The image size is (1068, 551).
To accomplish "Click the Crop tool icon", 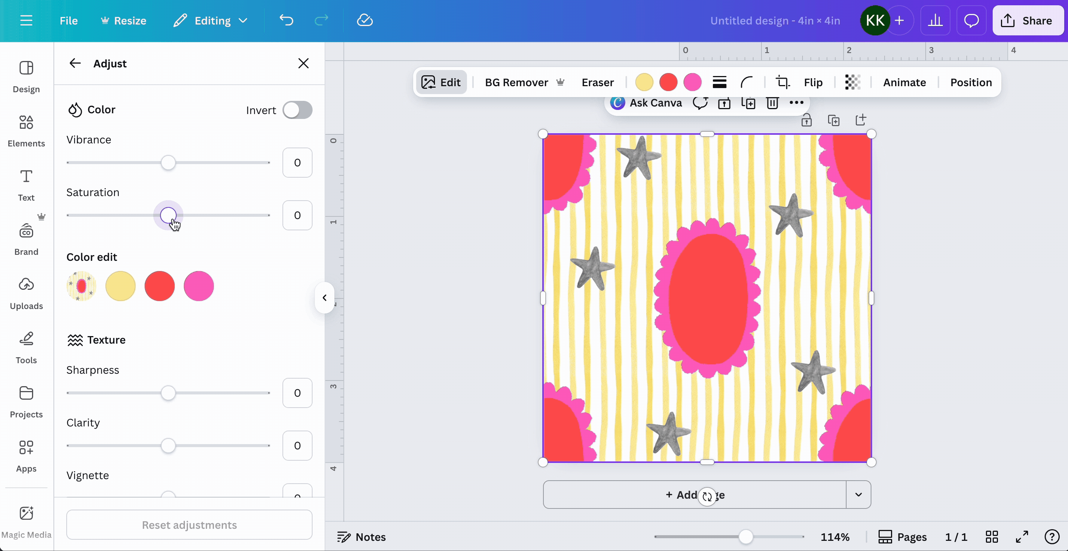I will coord(782,82).
